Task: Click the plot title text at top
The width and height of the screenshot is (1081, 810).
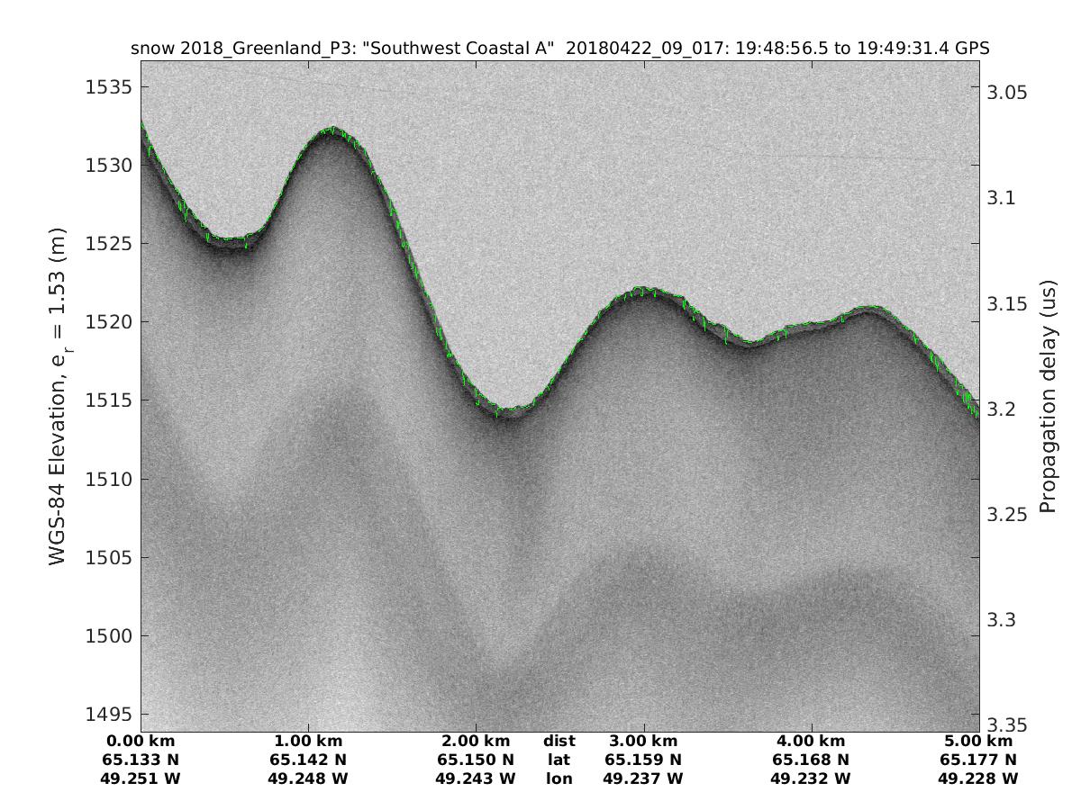Action: click(x=559, y=49)
